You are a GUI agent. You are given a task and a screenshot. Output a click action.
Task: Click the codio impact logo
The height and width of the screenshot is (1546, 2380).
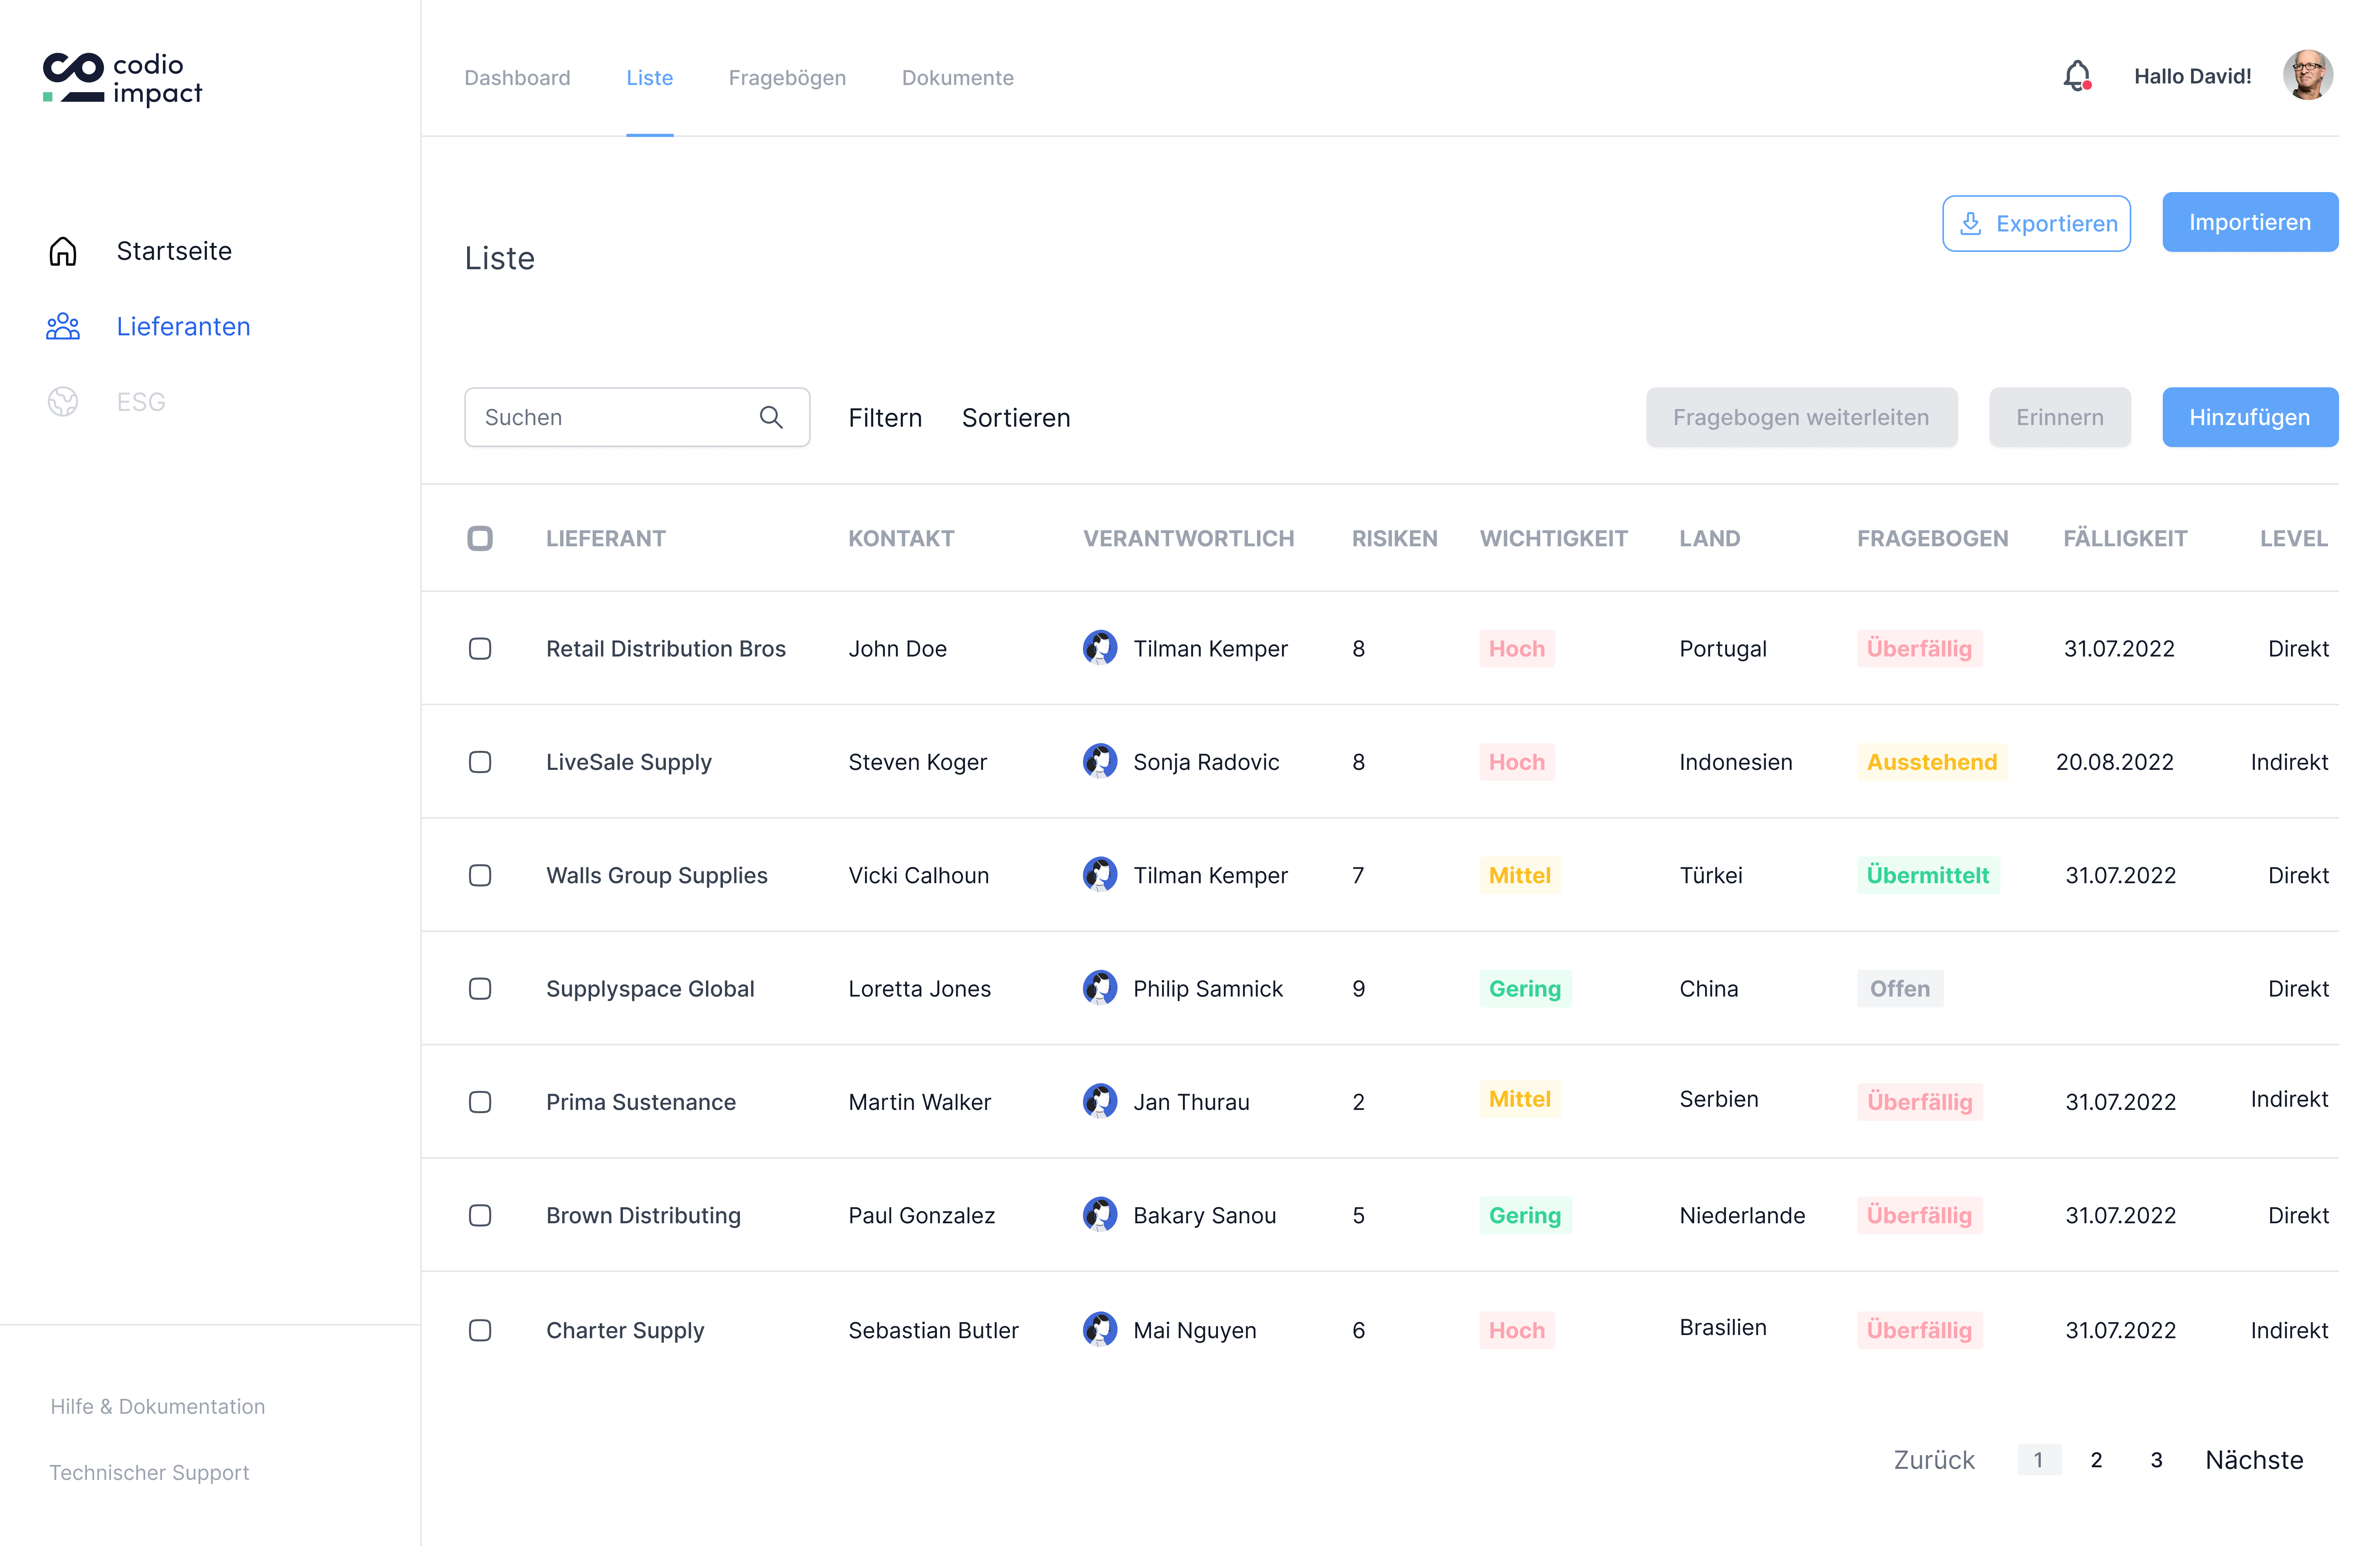[122, 78]
